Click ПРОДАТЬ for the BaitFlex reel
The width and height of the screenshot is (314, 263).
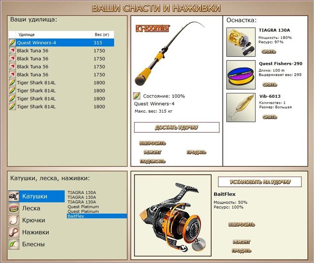[x=241, y=250]
